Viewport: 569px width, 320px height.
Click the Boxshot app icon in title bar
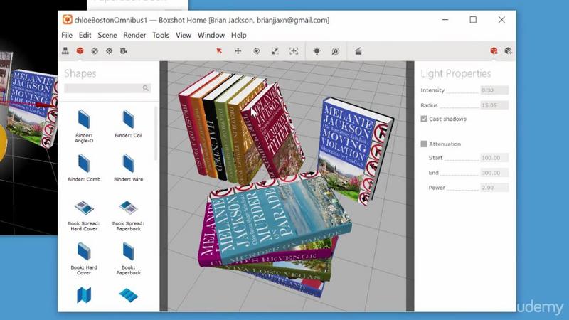(x=67, y=20)
